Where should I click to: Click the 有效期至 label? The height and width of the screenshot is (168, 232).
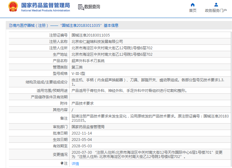(60, 146)
